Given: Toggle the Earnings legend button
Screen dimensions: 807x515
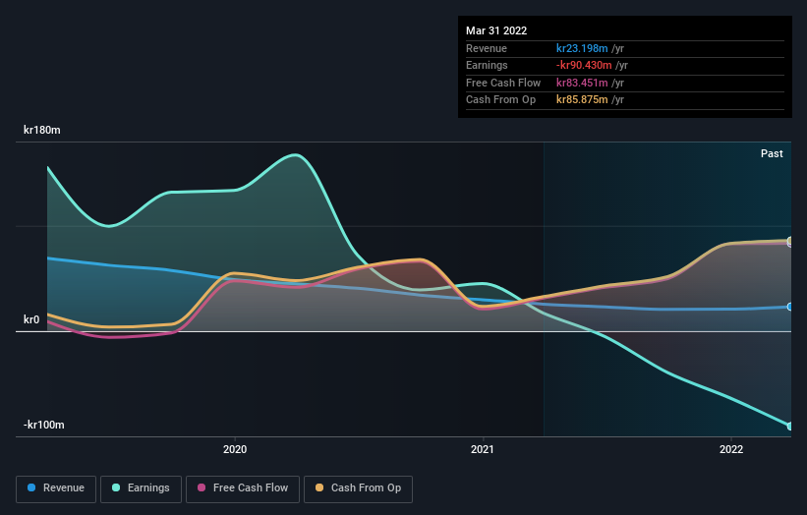Looking at the screenshot, I should pyautogui.click(x=141, y=488).
